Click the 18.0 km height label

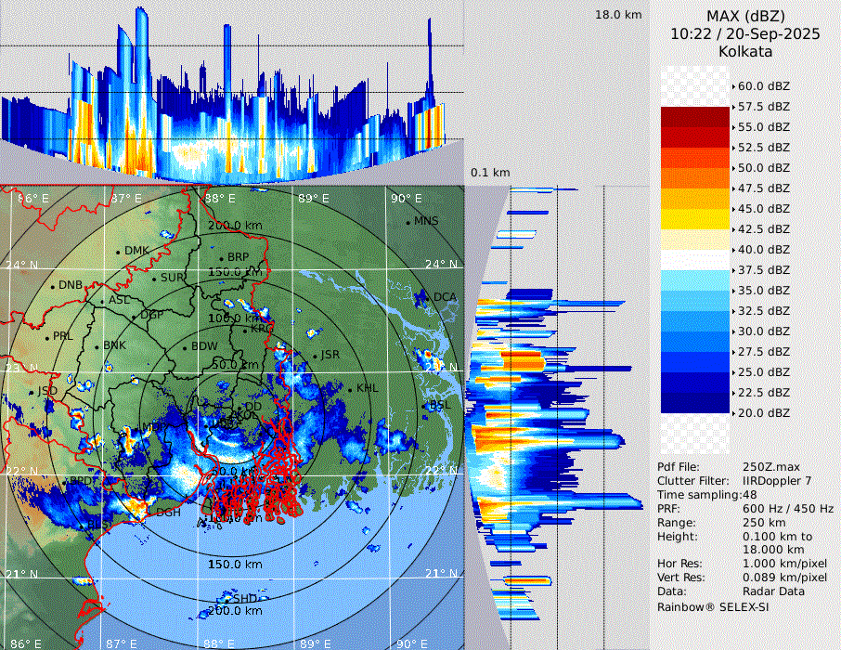618,15
